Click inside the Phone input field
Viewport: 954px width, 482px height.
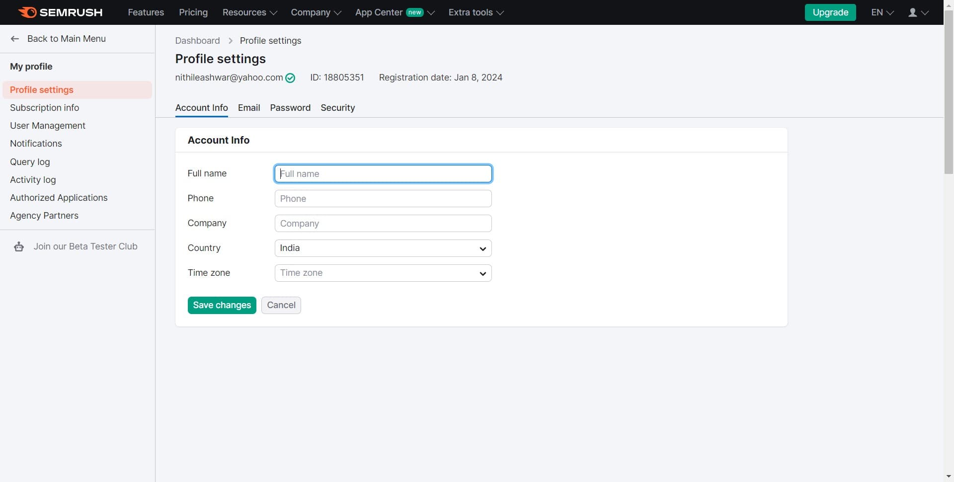383,198
